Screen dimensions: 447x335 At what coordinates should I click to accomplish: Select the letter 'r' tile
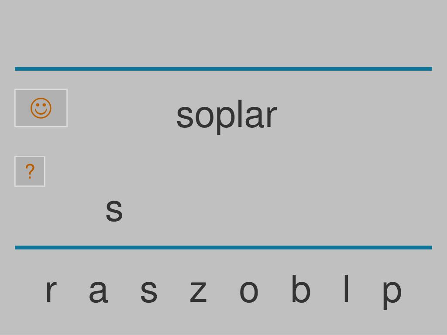52,291
